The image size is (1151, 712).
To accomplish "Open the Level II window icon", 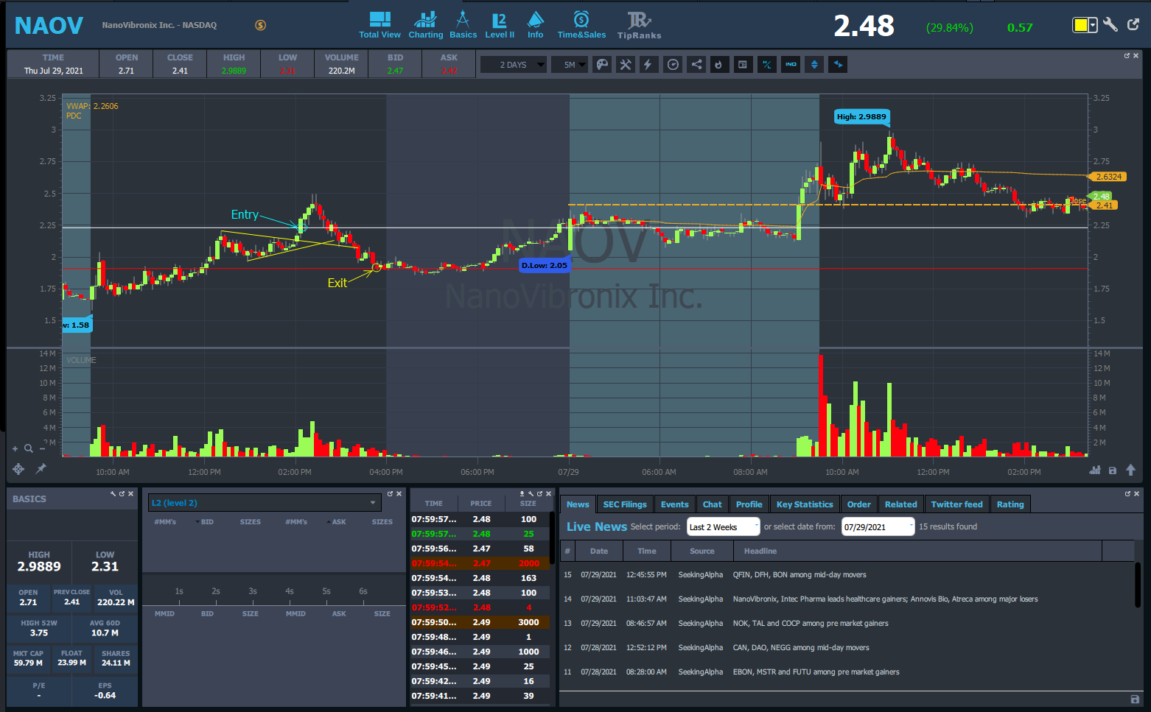I will (499, 25).
